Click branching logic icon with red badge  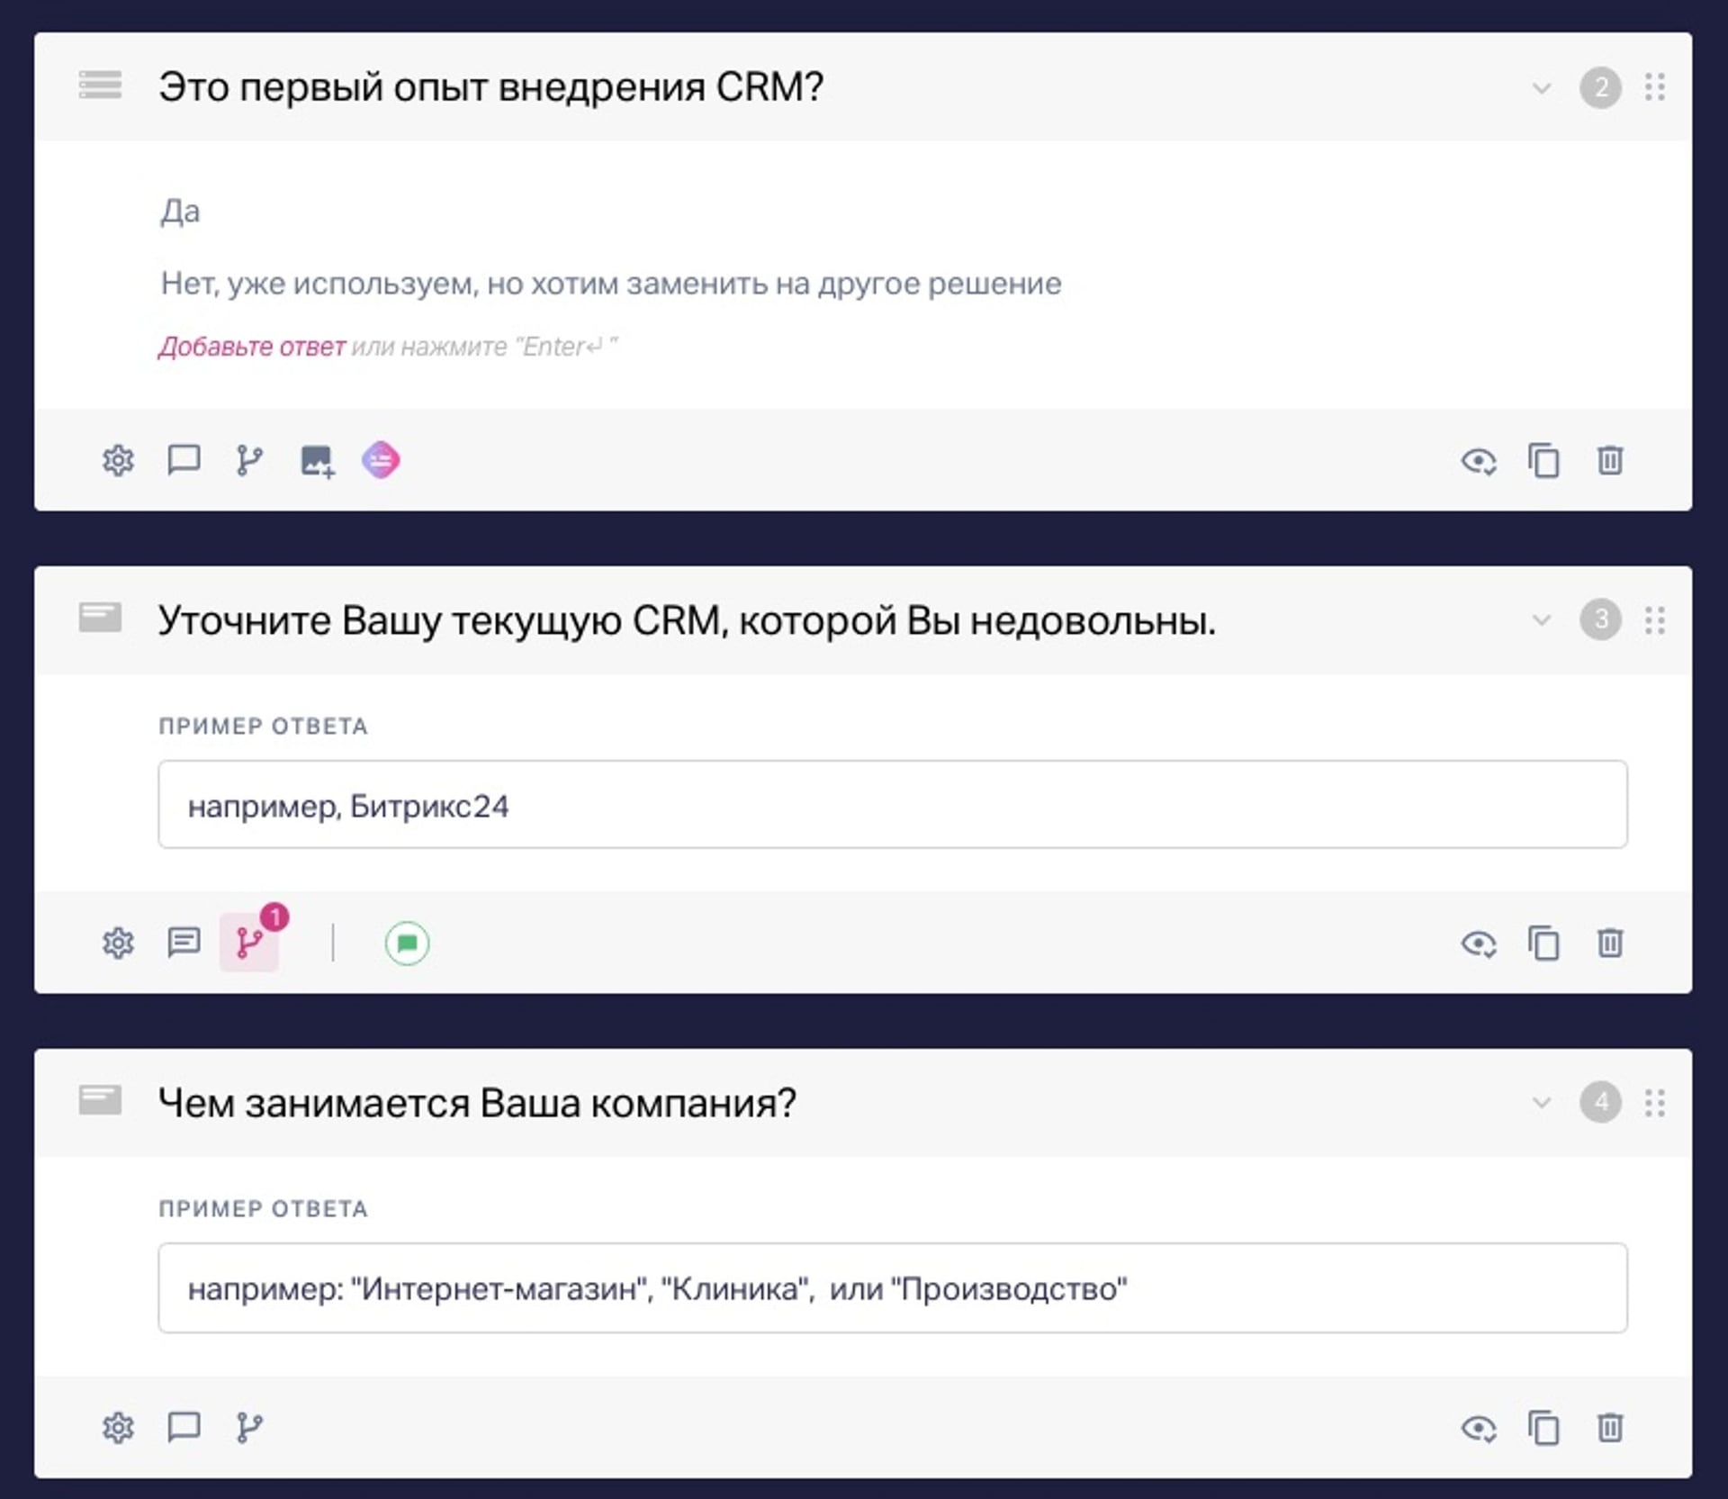(249, 943)
